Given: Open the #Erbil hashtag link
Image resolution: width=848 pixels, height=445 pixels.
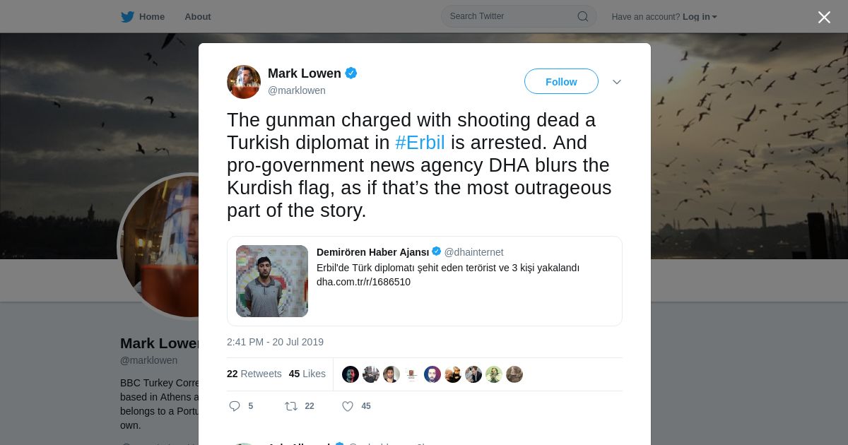Looking at the screenshot, I should click(x=420, y=143).
